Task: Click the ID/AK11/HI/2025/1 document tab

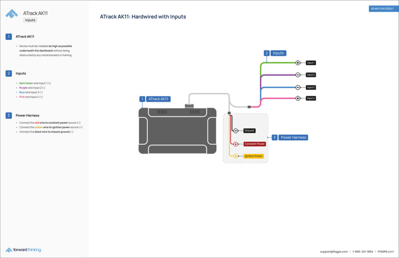Action: (383, 9)
